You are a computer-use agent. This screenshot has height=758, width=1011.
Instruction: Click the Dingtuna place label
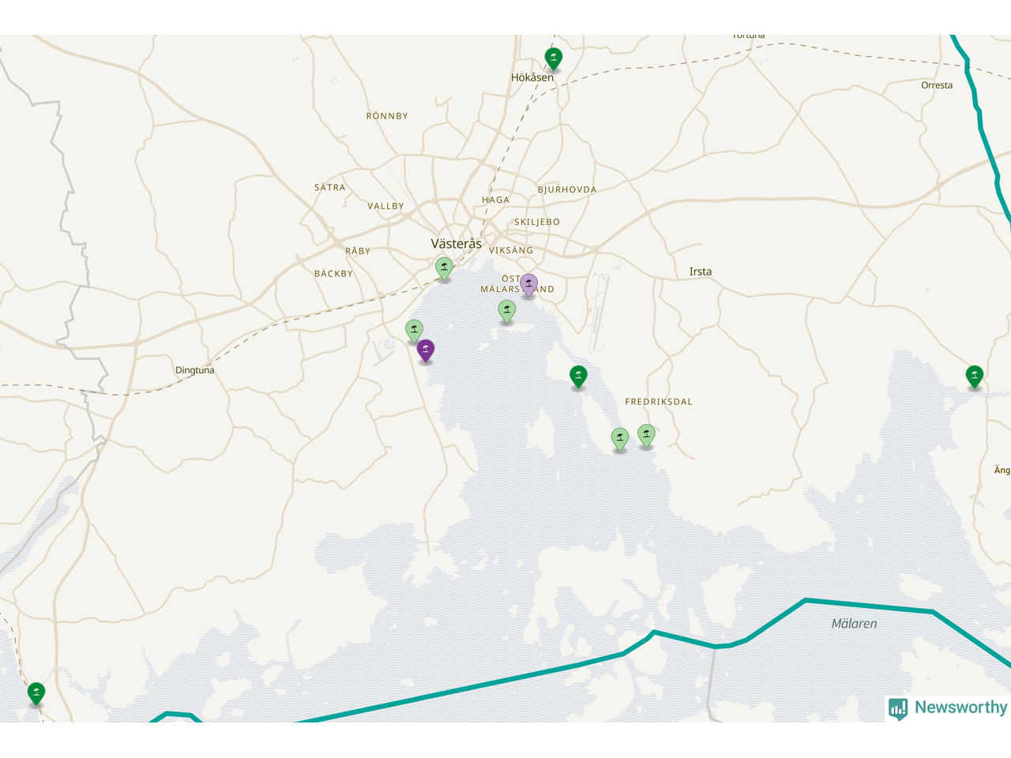194,370
